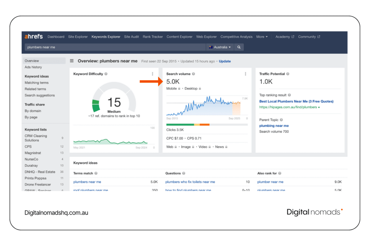Select Matching terms in sidebar
The height and width of the screenshot is (246, 369).
(x=36, y=83)
